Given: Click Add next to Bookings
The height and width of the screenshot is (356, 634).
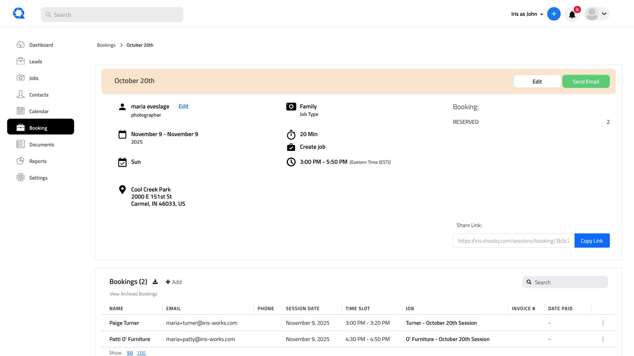Looking at the screenshot, I should (x=174, y=282).
